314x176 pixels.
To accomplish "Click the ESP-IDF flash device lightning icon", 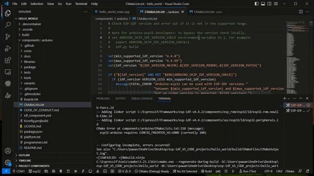I will click(83, 171).
